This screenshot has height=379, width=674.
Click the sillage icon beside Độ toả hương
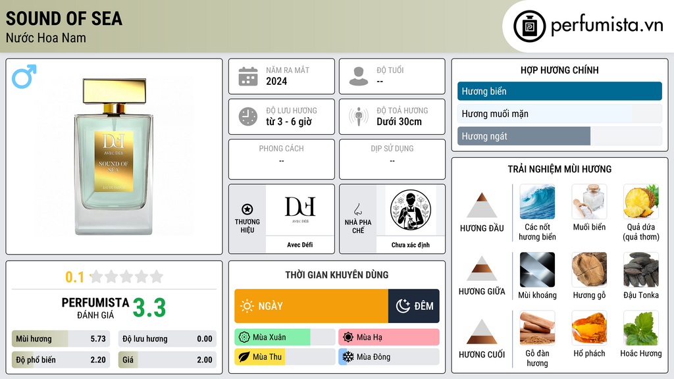(x=359, y=116)
